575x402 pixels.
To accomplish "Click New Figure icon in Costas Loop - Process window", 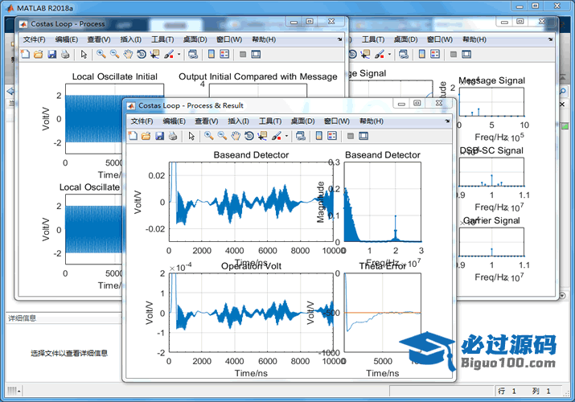I will (x=25, y=54).
